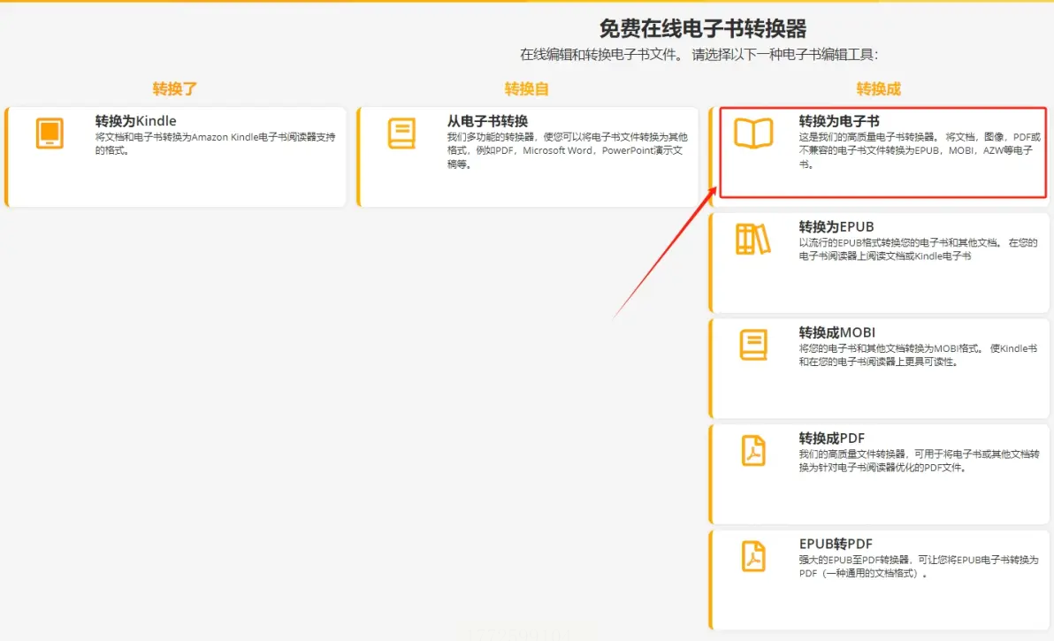This screenshot has width=1054, height=641.
Task: Open the EPUB转PDF converter link
Action: [836, 544]
